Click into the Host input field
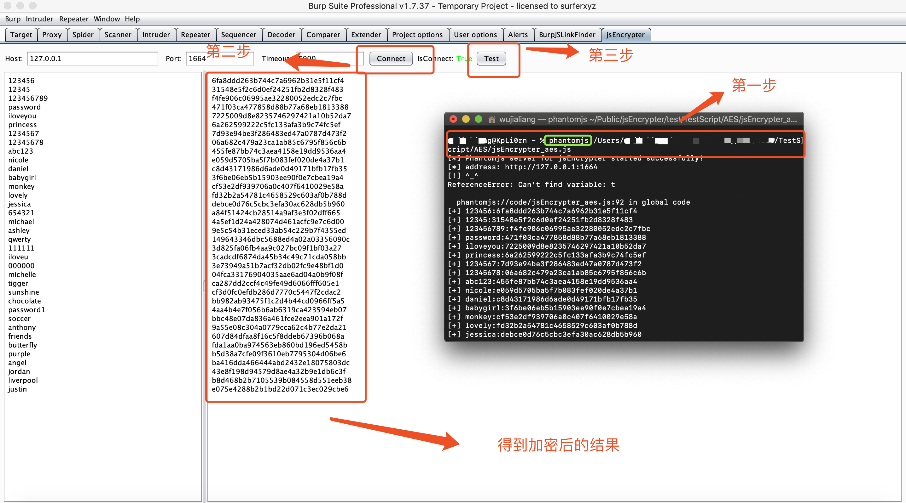This screenshot has height=503, width=906. coord(92,58)
